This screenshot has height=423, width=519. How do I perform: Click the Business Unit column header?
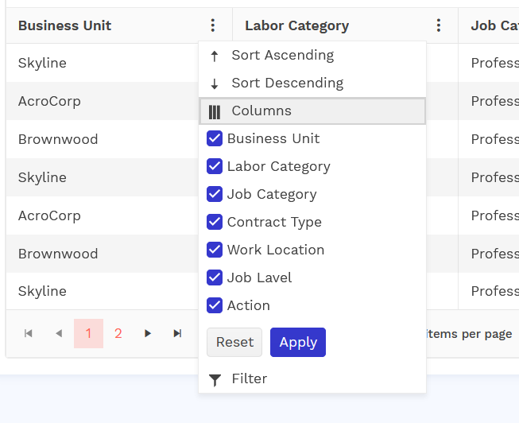(65, 25)
